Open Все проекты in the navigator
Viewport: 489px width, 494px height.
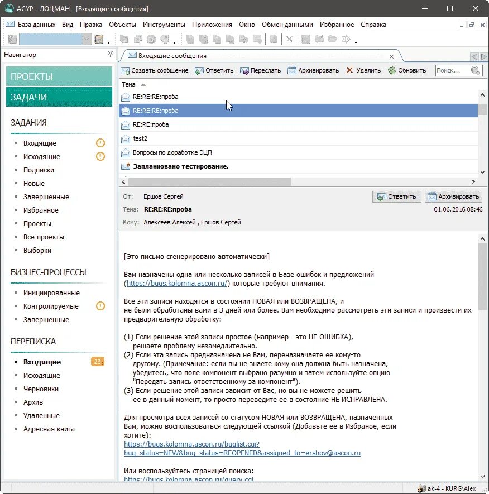[x=44, y=237]
